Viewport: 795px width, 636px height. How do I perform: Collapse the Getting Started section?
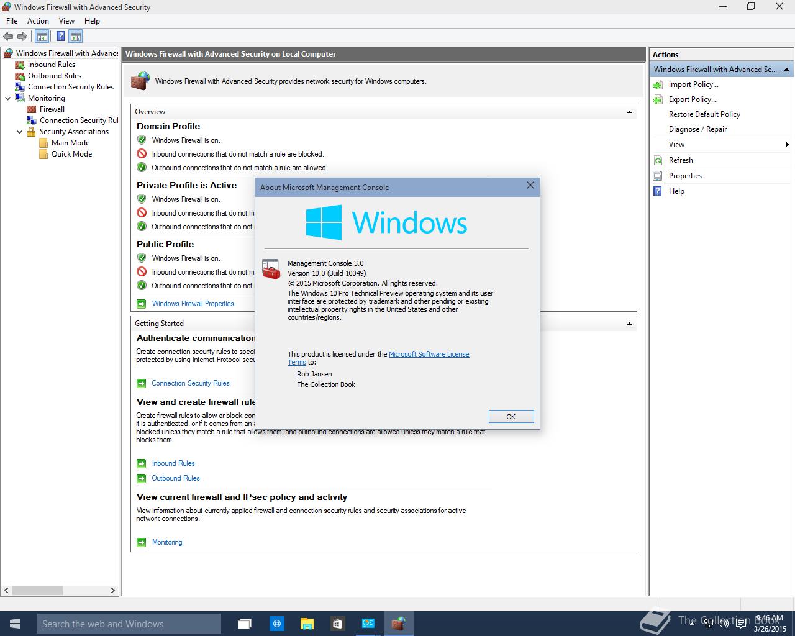coord(629,324)
